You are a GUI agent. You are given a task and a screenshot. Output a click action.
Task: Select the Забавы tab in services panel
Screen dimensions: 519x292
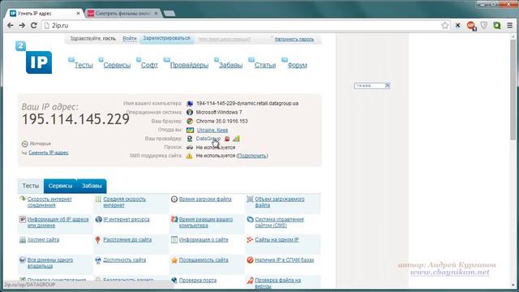tap(92, 186)
